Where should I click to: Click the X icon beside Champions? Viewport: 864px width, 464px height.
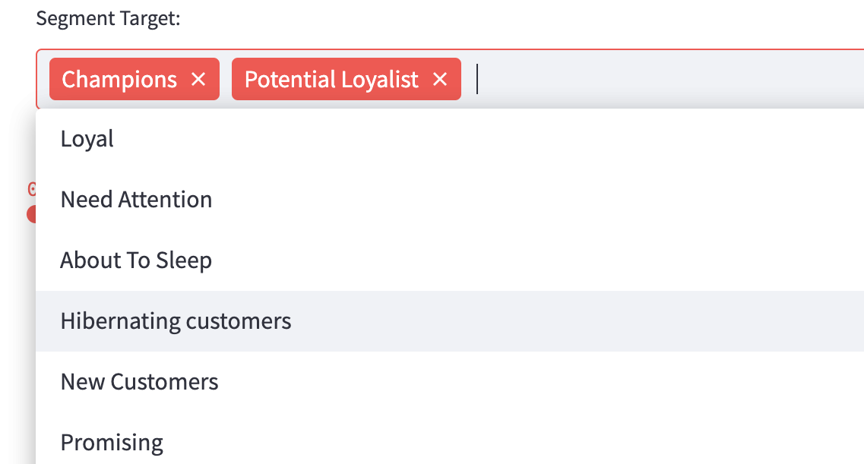click(x=198, y=79)
